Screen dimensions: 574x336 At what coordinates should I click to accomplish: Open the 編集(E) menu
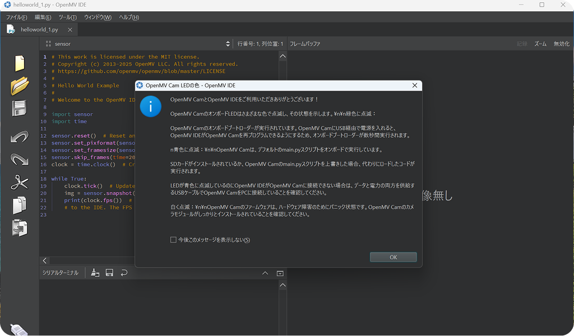[43, 17]
